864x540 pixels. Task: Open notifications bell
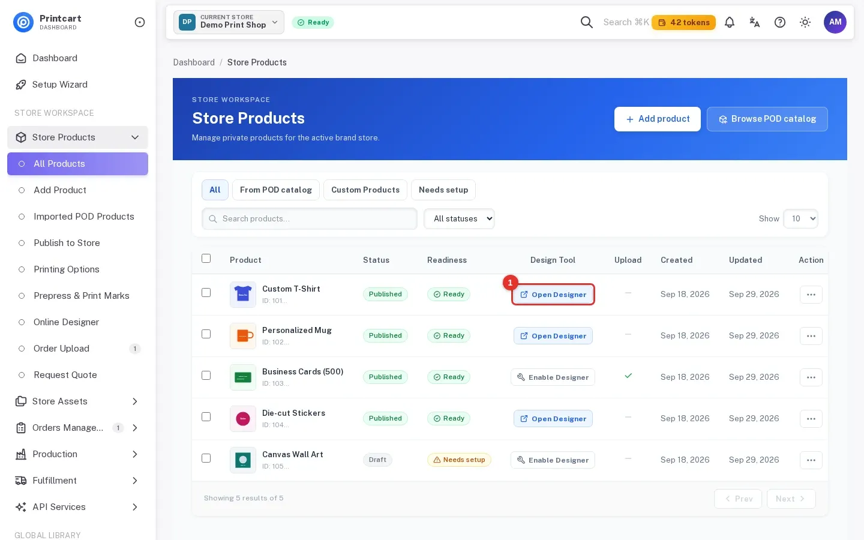tap(730, 22)
